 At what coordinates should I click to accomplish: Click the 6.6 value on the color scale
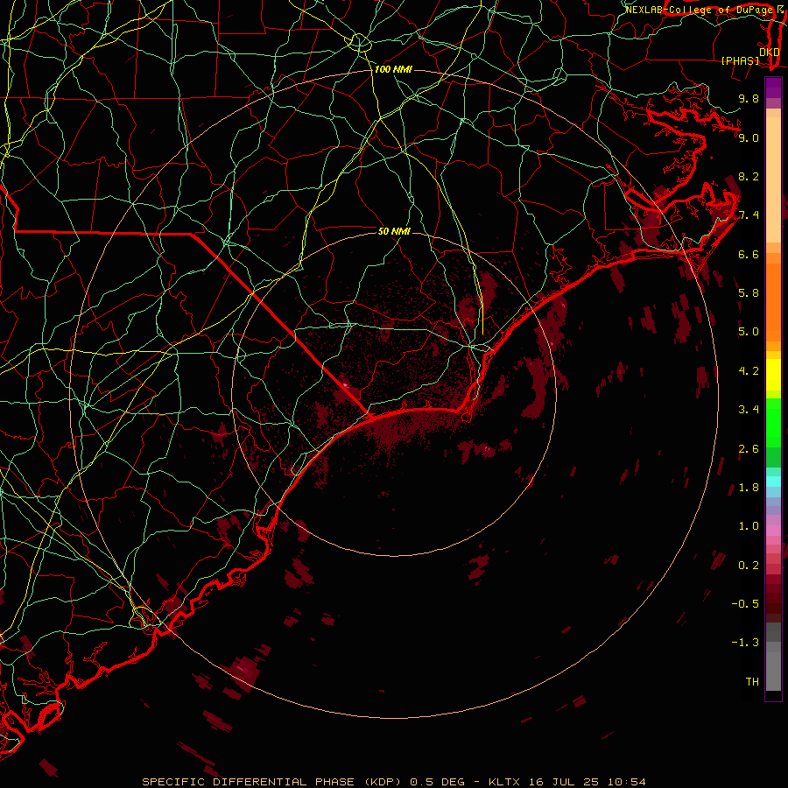pos(749,254)
